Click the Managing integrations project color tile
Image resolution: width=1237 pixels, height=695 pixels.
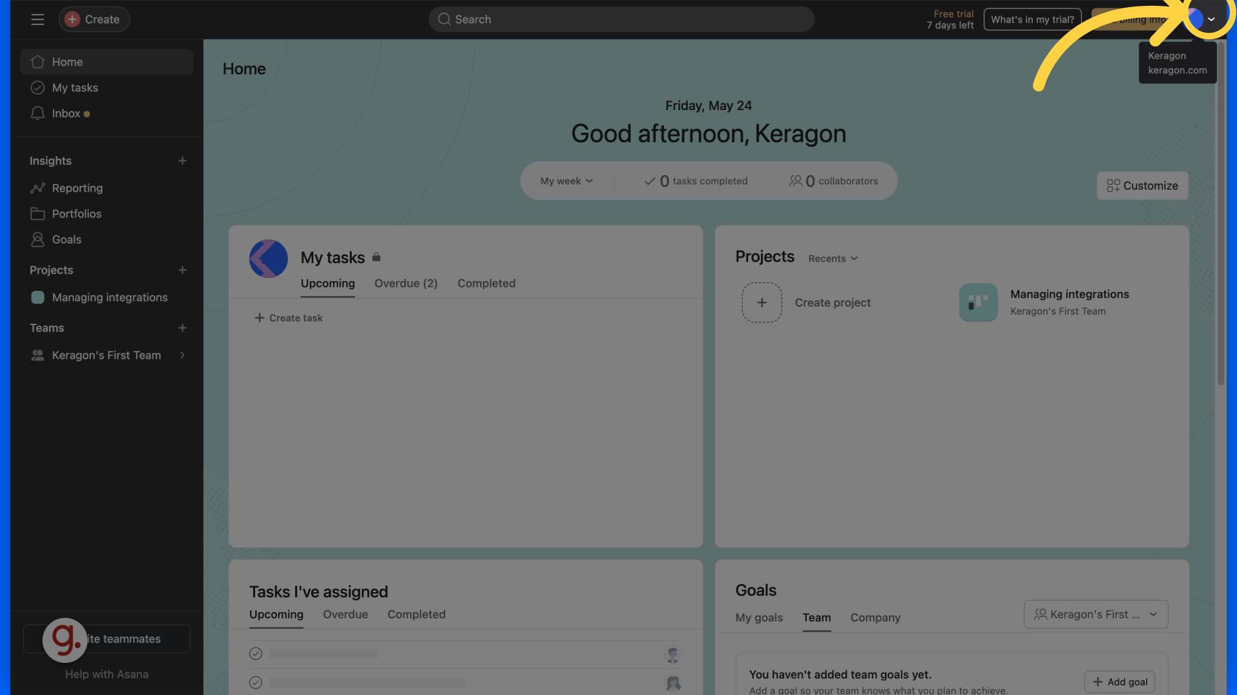(x=977, y=302)
